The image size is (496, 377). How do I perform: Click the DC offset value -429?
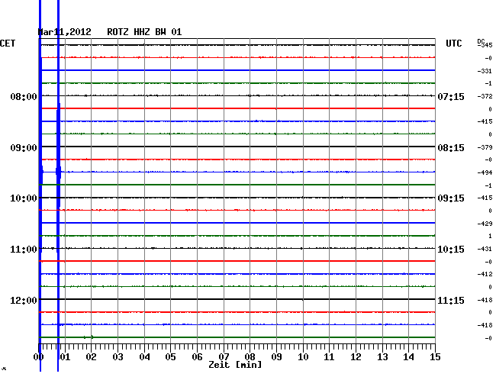click(x=485, y=224)
